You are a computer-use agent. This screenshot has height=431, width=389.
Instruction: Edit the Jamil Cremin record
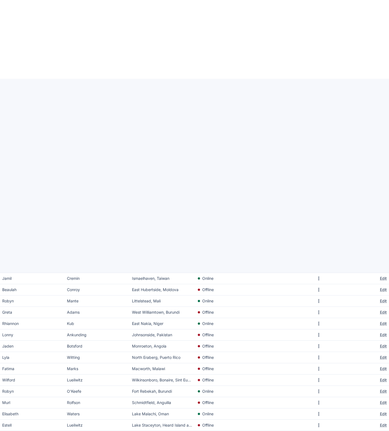coord(383,278)
